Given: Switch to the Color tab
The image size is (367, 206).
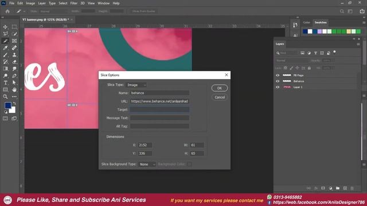Looking at the screenshot, I should (306, 23).
